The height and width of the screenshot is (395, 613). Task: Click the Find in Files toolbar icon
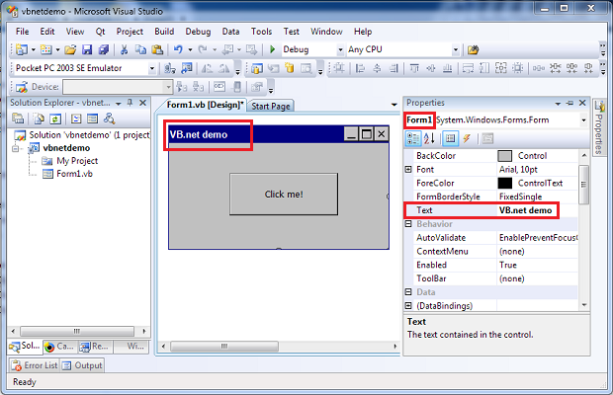[473, 49]
